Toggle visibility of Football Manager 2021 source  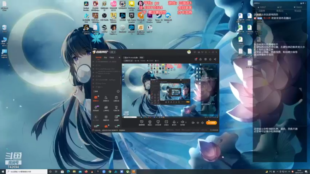coord(93,69)
